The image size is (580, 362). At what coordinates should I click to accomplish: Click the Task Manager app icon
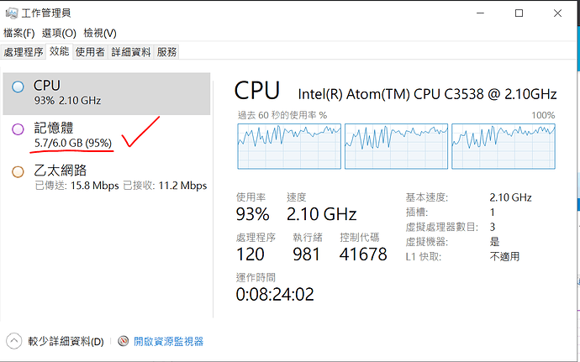pos(12,13)
